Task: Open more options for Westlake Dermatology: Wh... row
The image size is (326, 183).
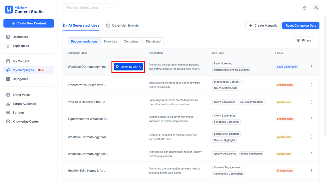Action: point(311,137)
